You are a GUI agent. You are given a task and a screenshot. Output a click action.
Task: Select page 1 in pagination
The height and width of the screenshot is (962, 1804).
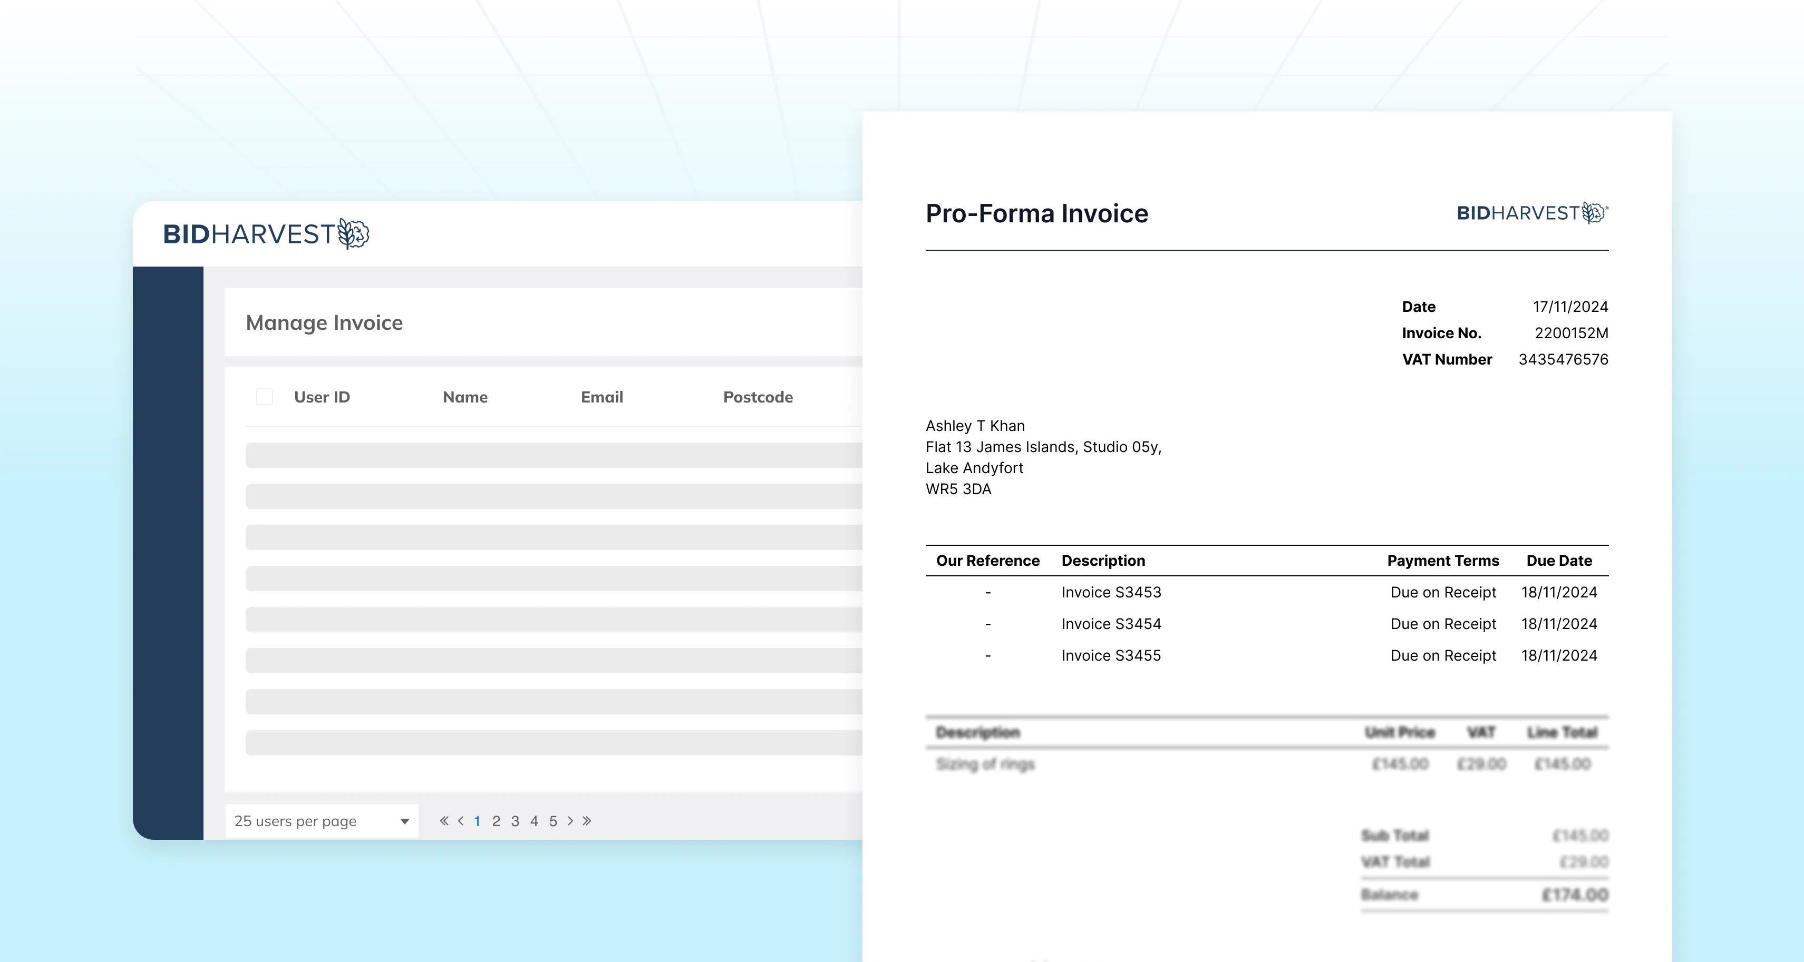(x=477, y=821)
